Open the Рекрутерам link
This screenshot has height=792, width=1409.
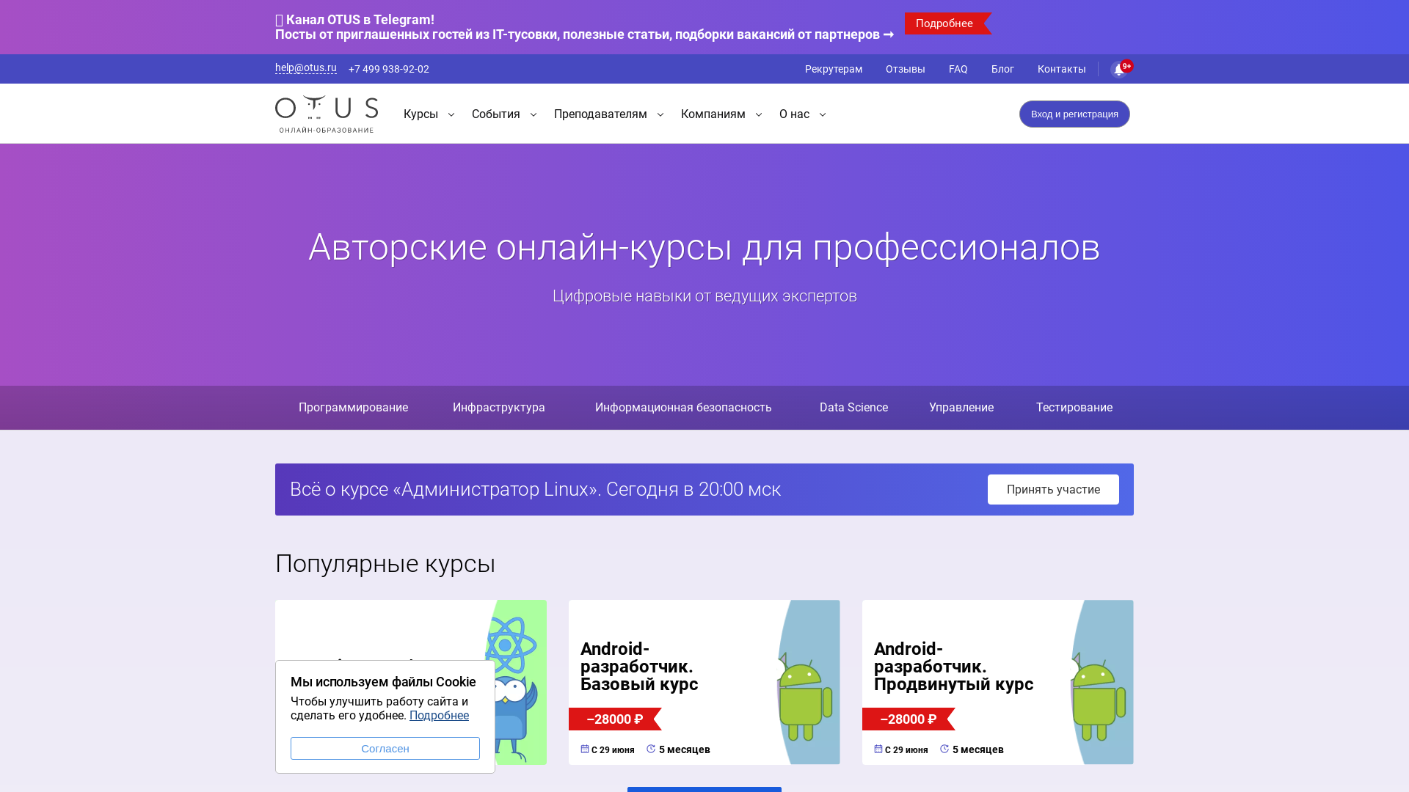(x=834, y=69)
